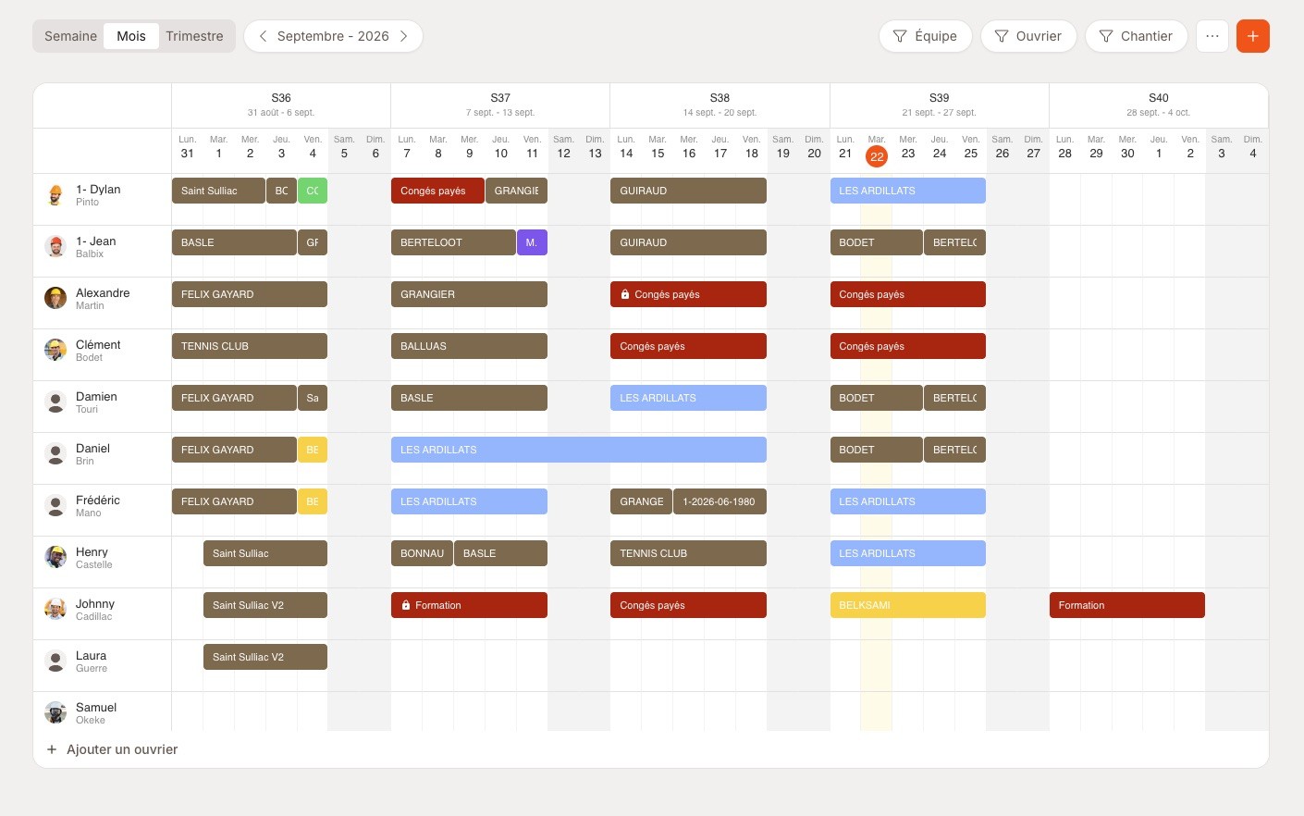Open Dylan's Congés payés block in S37
This screenshot has height=816, width=1304.
(x=437, y=191)
